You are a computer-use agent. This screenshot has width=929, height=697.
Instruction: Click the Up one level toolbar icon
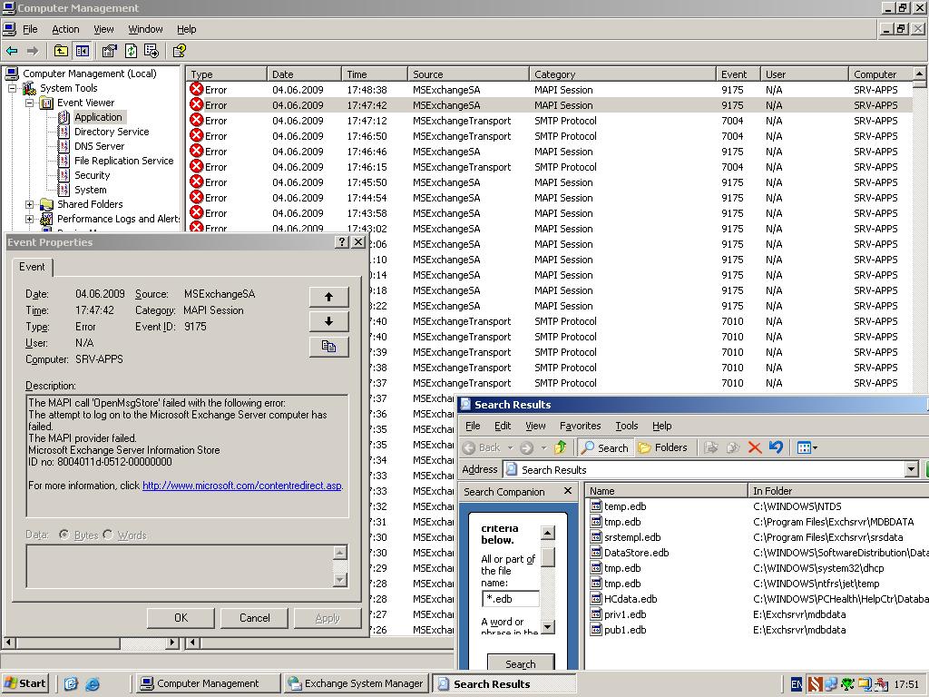tap(61, 51)
